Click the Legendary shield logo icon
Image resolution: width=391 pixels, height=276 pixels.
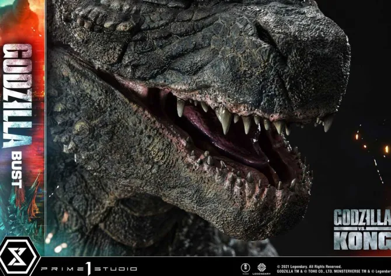point(261,267)
